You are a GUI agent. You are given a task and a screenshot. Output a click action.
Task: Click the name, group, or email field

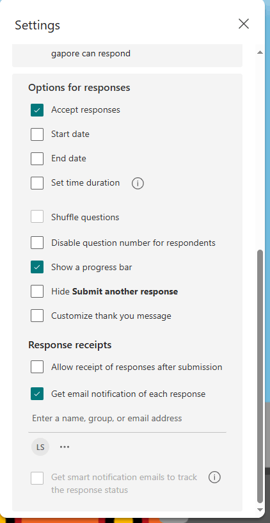point(127,418)
